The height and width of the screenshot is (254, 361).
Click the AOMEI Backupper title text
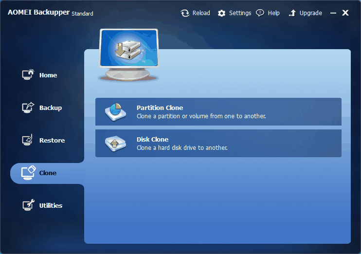click(x=39, y=12)
